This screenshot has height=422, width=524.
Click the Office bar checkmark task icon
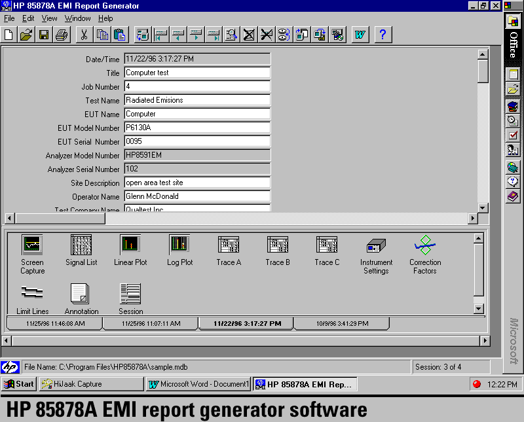(513, 135)
